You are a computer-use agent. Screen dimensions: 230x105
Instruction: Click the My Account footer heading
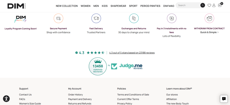click(75, 89)
